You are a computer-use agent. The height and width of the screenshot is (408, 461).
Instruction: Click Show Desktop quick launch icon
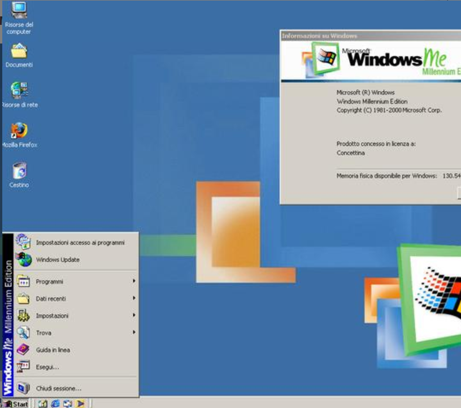[44, 403]
